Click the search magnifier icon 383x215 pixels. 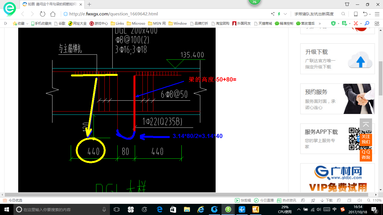[343, 14]
